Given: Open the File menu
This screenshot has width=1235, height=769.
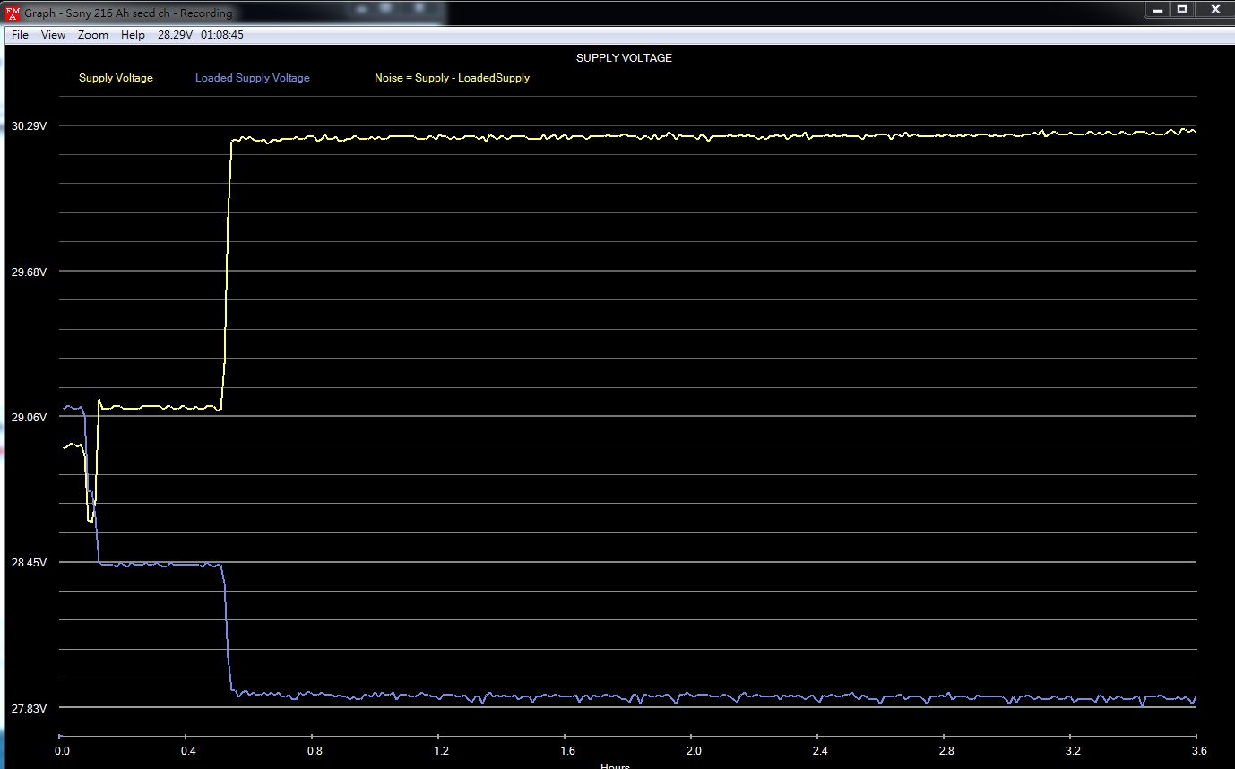Looking at the screenshot, I should coord(20,35).
